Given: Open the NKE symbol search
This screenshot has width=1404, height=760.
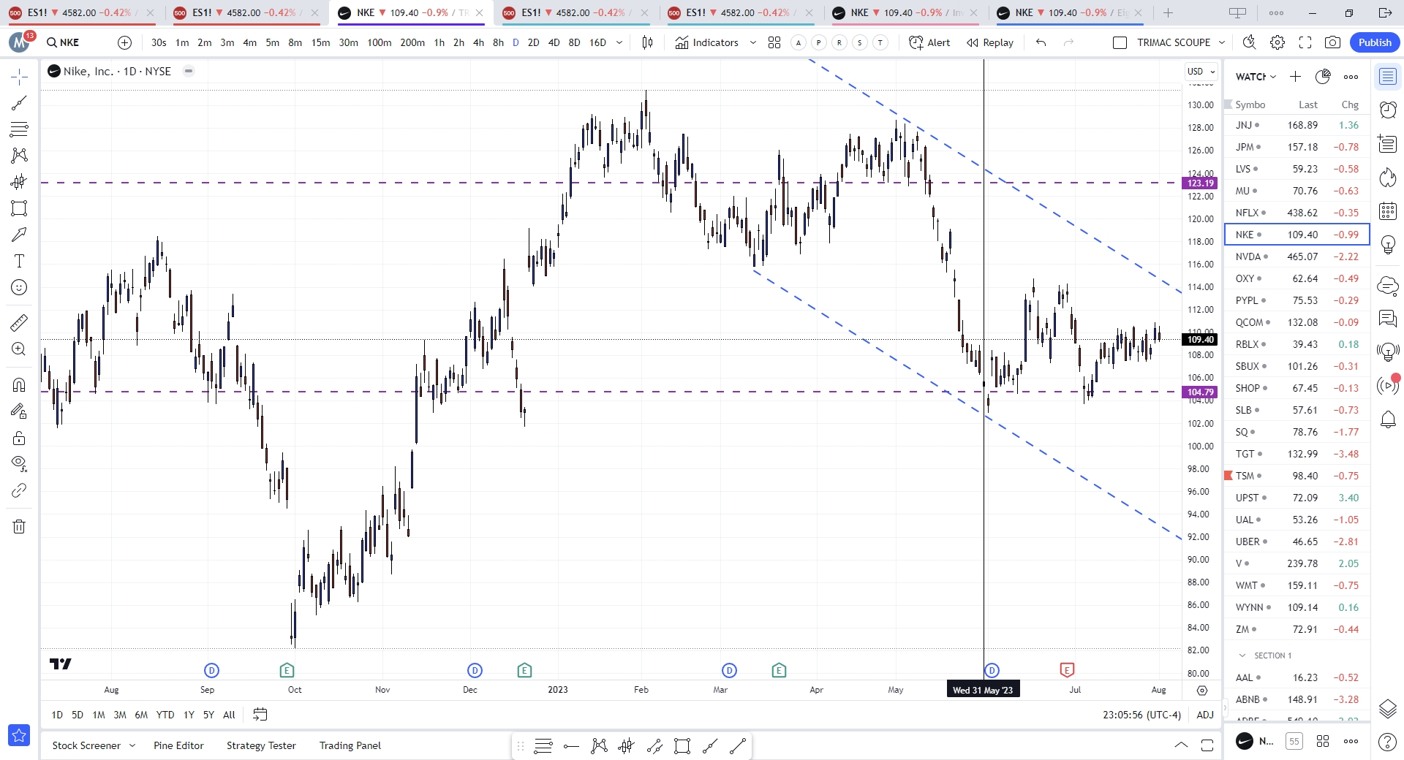Looking at the screenshot, I should 63,42.
